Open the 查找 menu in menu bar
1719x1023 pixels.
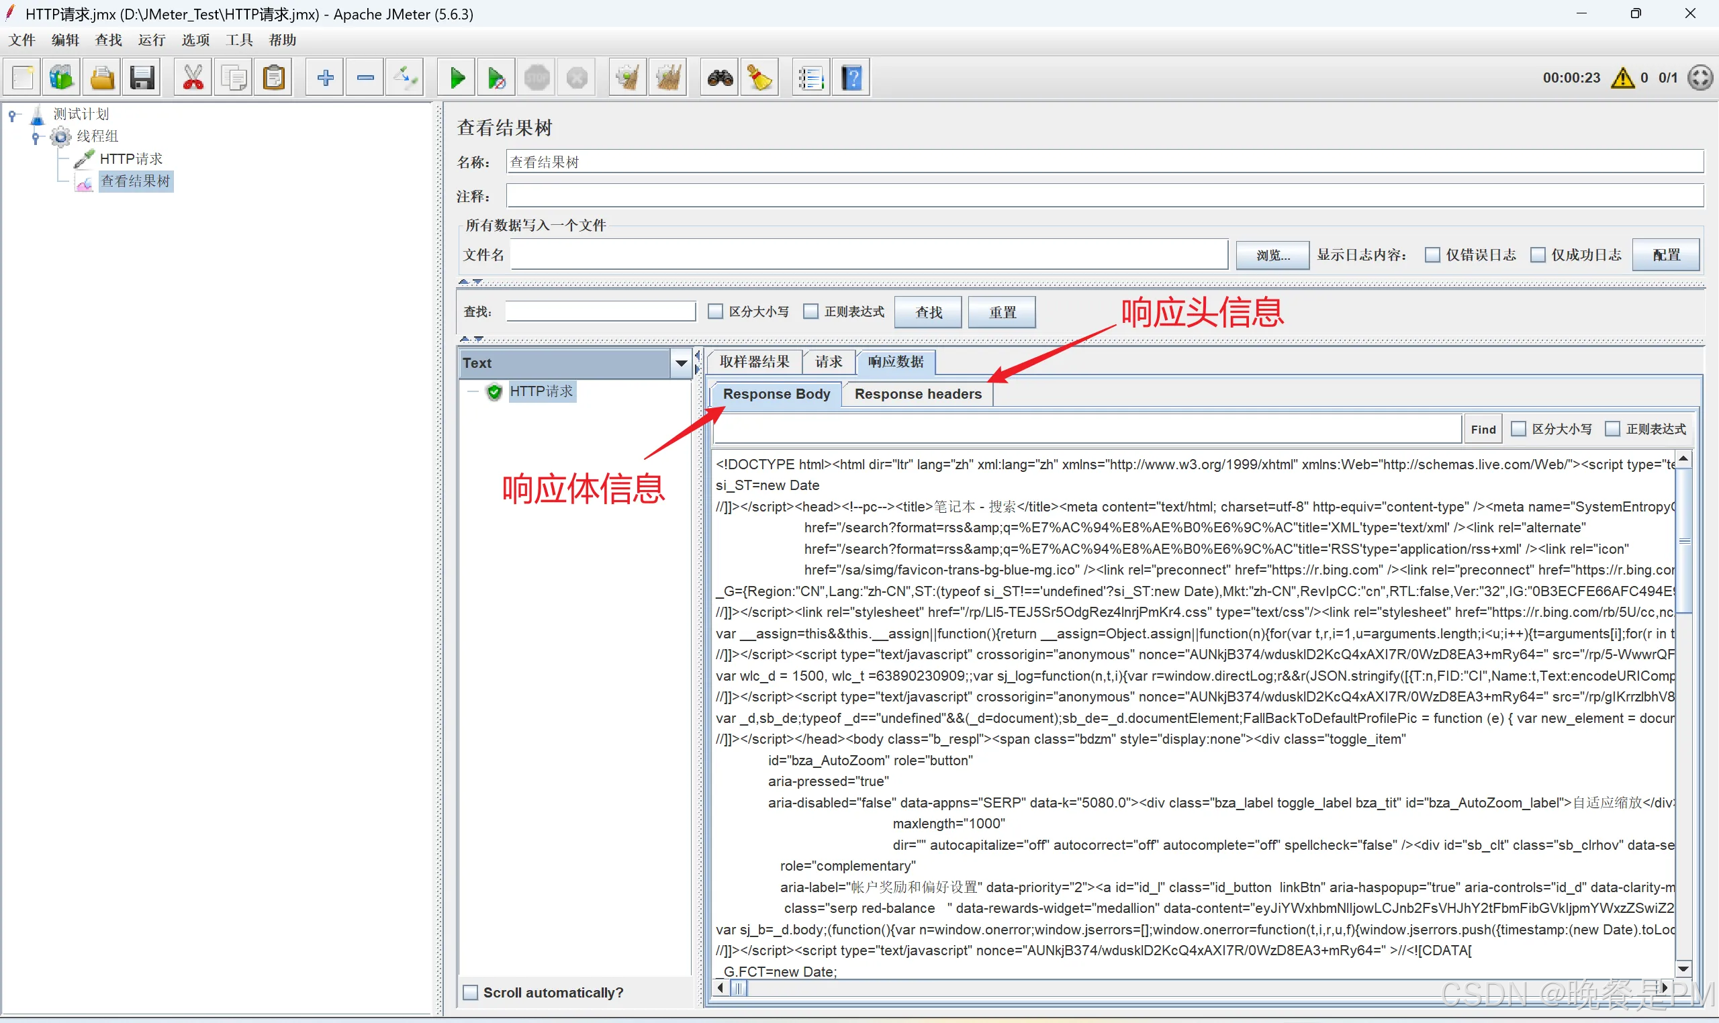coord(108,40)
